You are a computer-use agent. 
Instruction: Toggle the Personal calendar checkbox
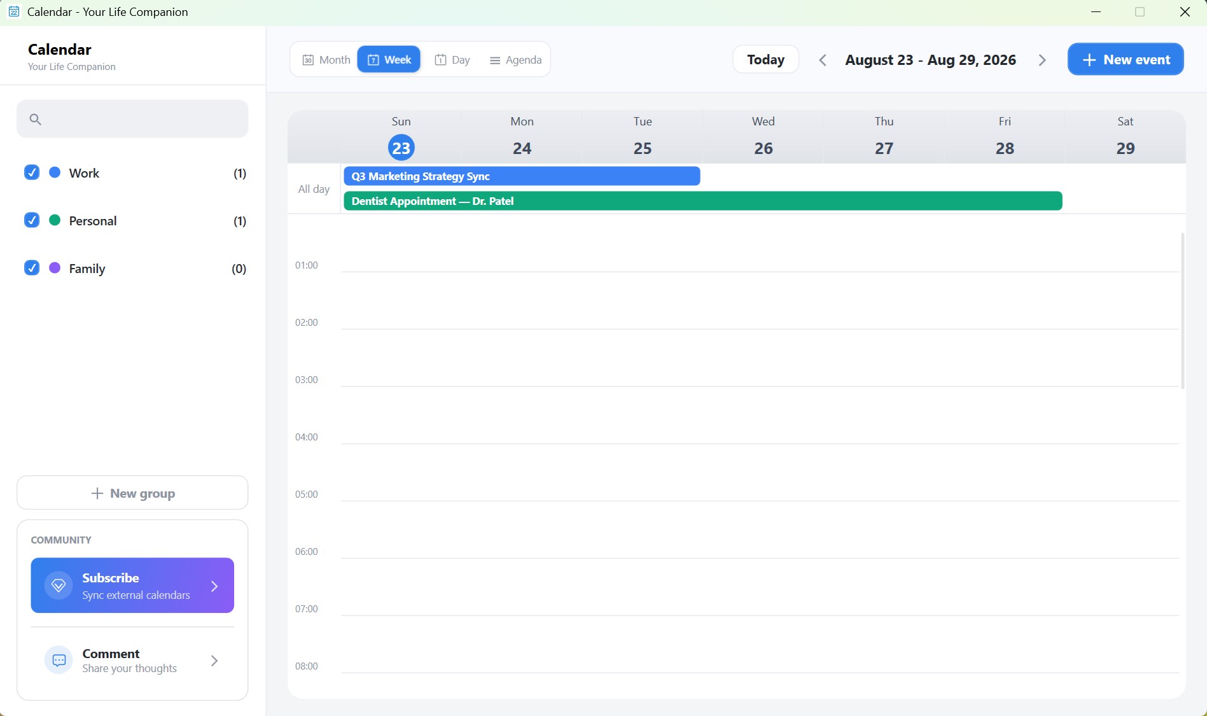[x=32, y=220]
